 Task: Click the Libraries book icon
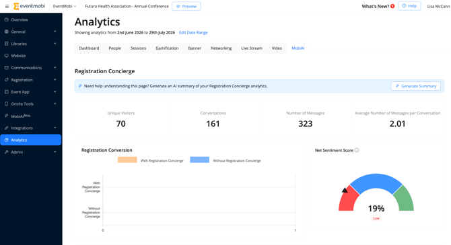[6, 44]
